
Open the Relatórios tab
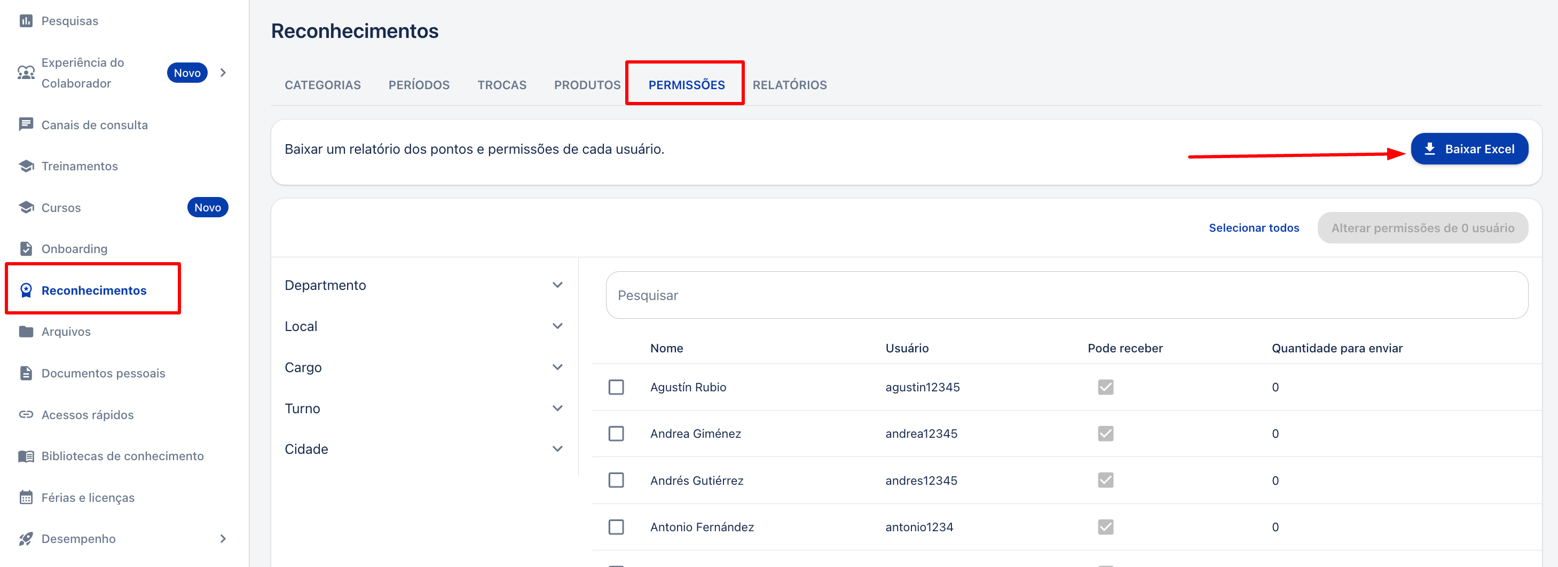pos(789,85)
